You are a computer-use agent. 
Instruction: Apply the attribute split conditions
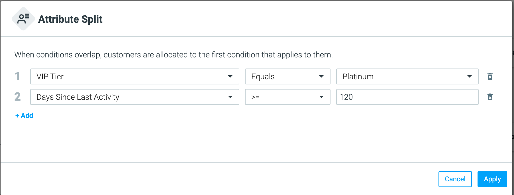(x=492, y=179)
